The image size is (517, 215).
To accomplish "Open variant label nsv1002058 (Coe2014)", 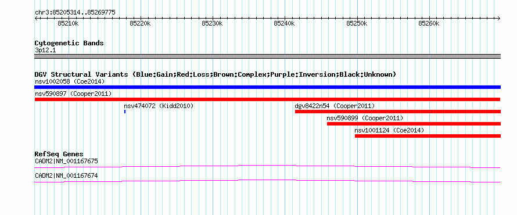I will click(70, 81).
